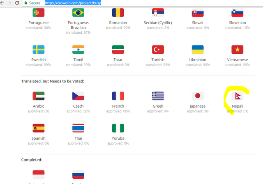Open the Slovak flag icon
This screenshot has height=184, width=263.
(198, 12)
